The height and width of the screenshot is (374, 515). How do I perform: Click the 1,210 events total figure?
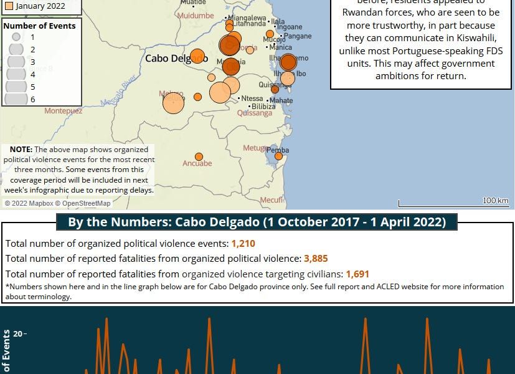[x=243, y=244]
